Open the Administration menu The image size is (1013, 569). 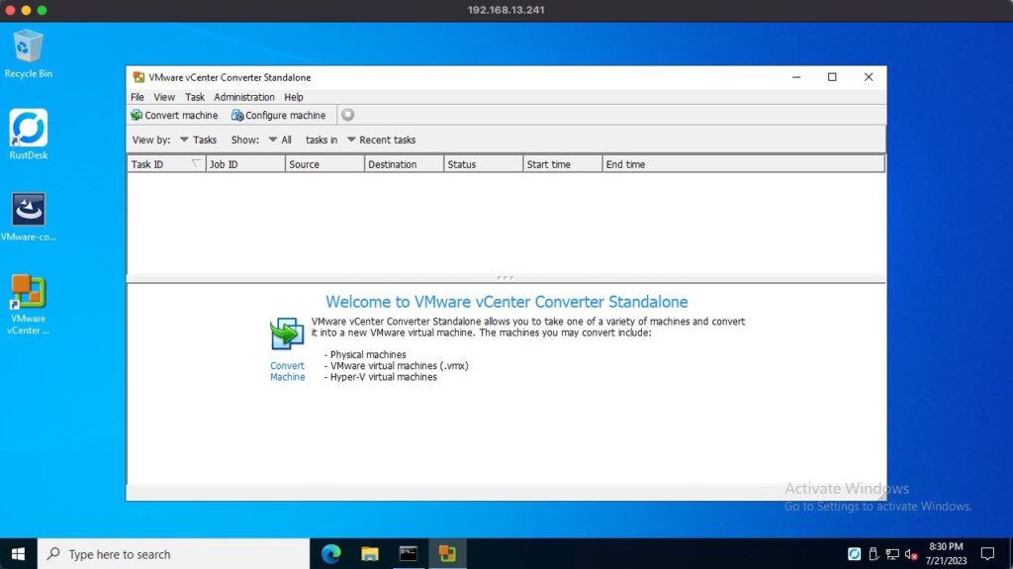tap(244, 97)
